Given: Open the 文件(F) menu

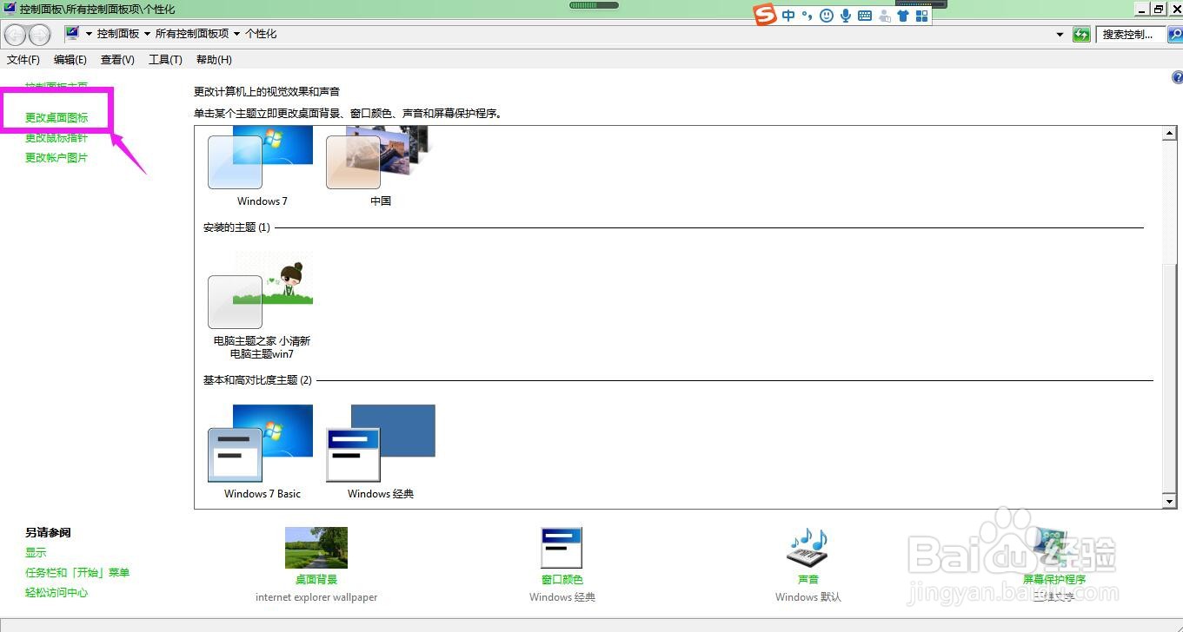Looking at the screenshot, I should pyautogui.click(x=23, y=60).
